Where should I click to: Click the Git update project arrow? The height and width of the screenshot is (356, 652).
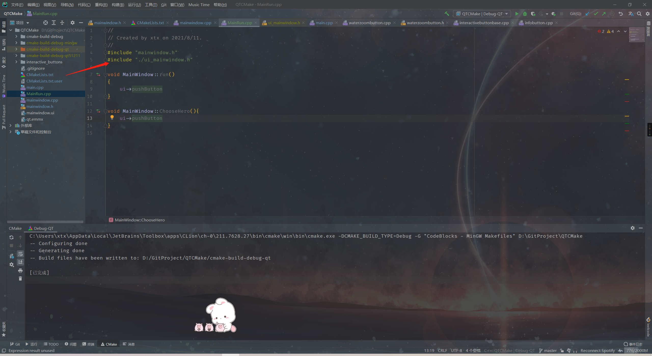(x=588, y=14)
